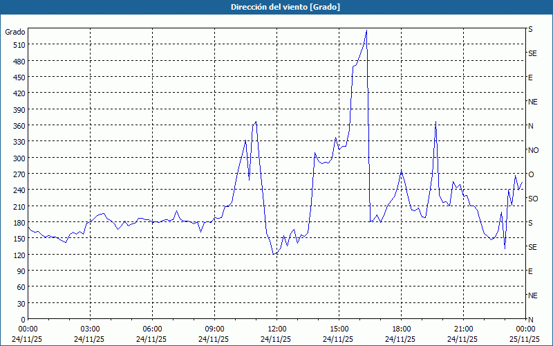Click the 120 degree axis label

19,255
